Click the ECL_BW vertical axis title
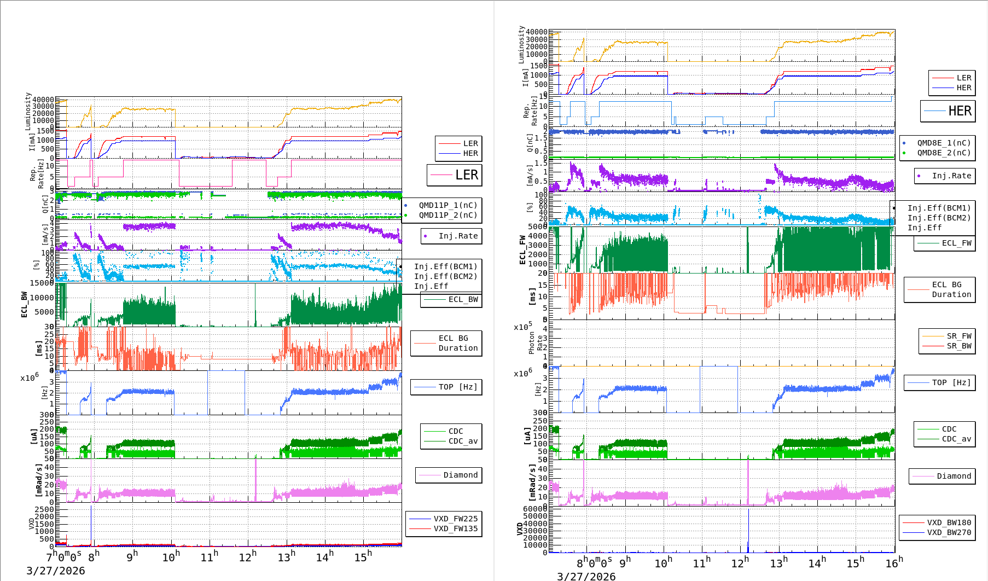The width and height of the screenshot is (988, 581). pyautogui.click(x=24, y=305)
